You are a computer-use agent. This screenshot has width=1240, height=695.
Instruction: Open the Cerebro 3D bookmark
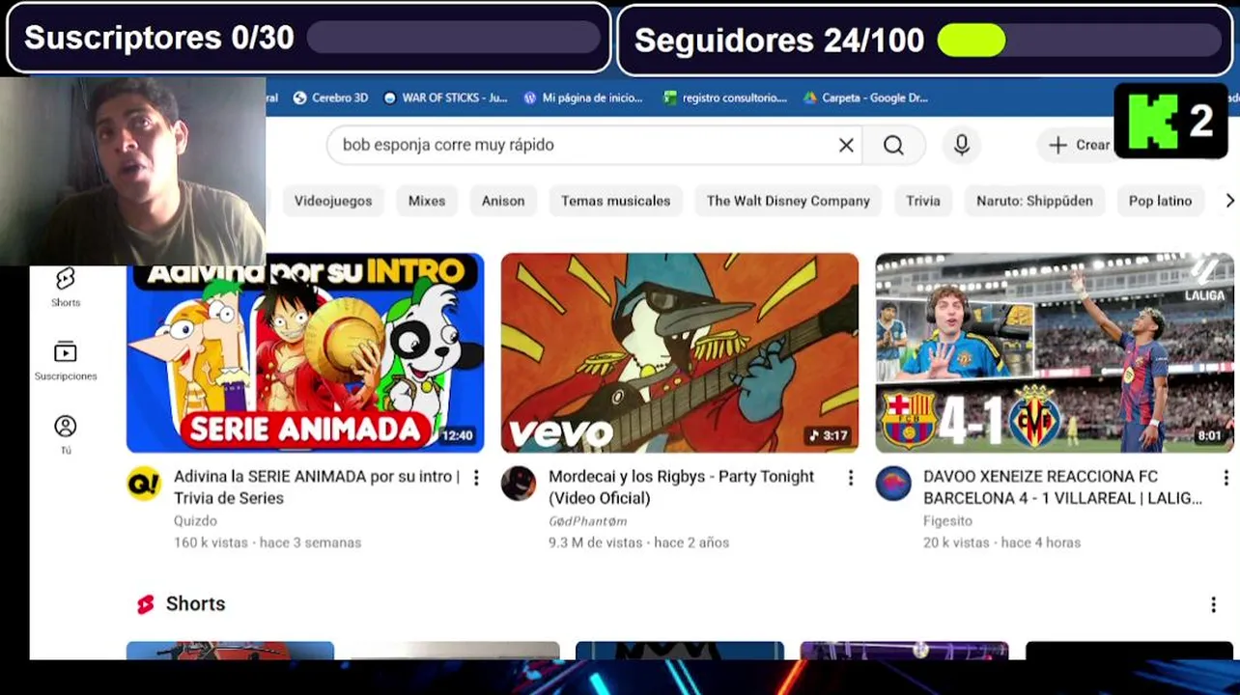330,97
